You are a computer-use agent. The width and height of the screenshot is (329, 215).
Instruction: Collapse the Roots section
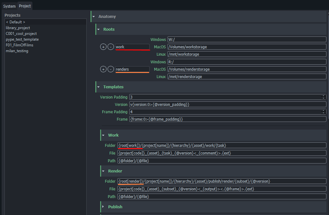click(99, 29)
